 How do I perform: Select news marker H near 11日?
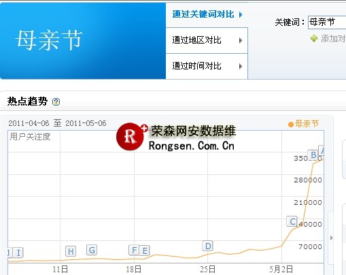pos(71,251)
